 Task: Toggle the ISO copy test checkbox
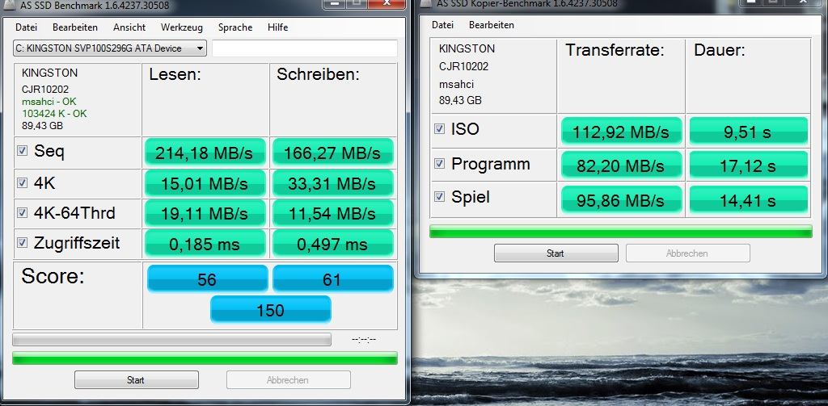[x=439, y=128]
